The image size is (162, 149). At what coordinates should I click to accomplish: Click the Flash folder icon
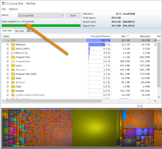point(13,87)
